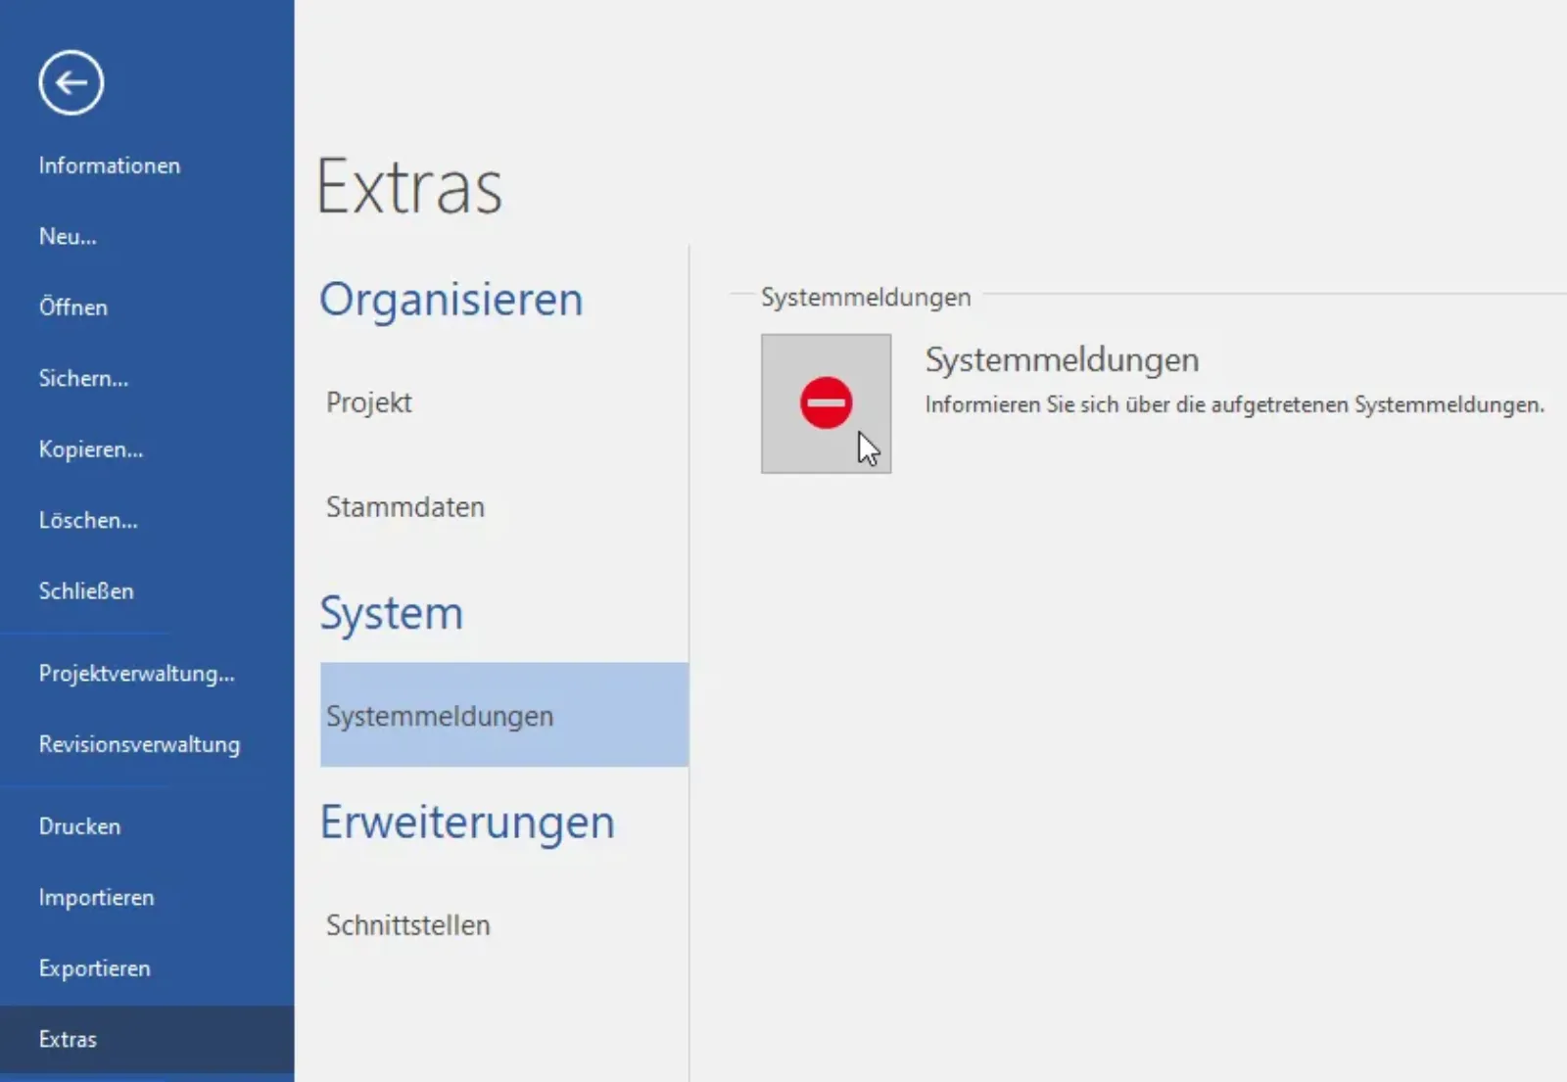Choose Importieren from the sidebar
Viewport: 1567px width, 1082px height.
coord(97,897)
